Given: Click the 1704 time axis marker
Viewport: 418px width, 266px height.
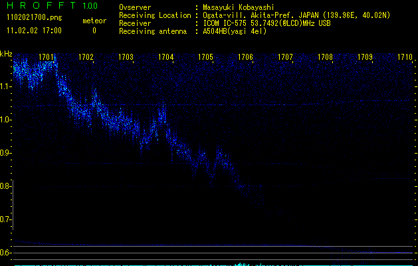Looking at the screenshot, I should tap(166, 57).
